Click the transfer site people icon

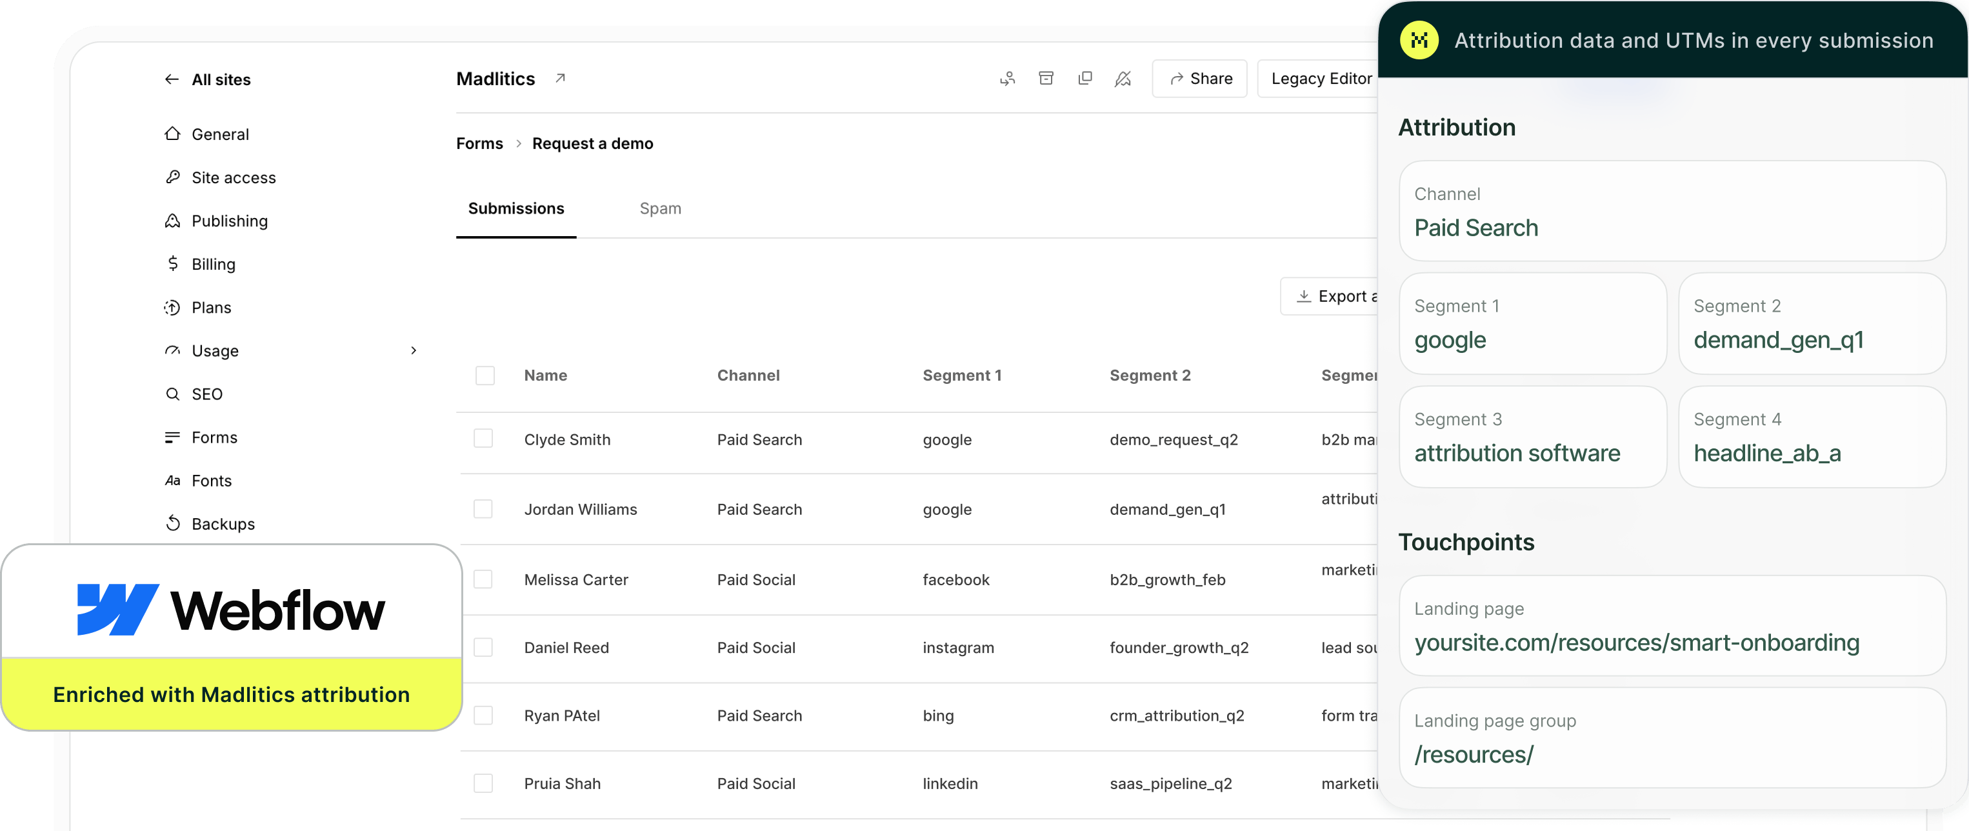click(x=1008, y=79)
